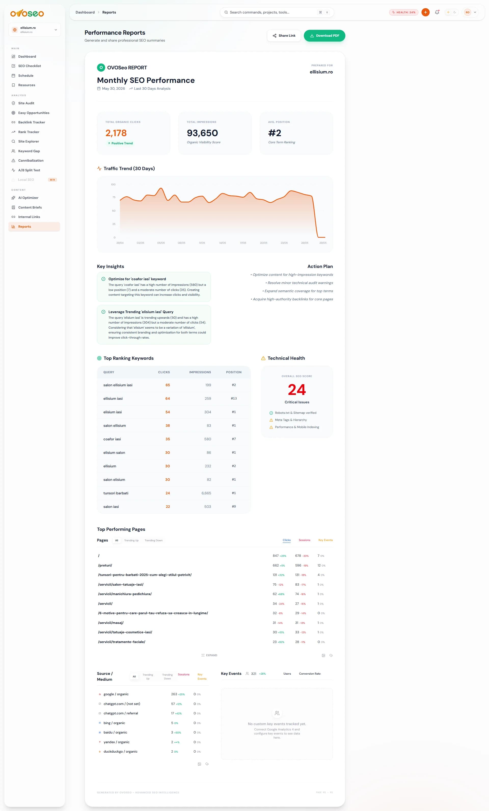Open Rank Tracker
Viewport: 489px width, 811px height.
pos(34,132)
